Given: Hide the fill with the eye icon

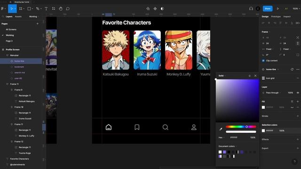Looking at the screenshot, I should pyautogui.click(x=292, y=108).
